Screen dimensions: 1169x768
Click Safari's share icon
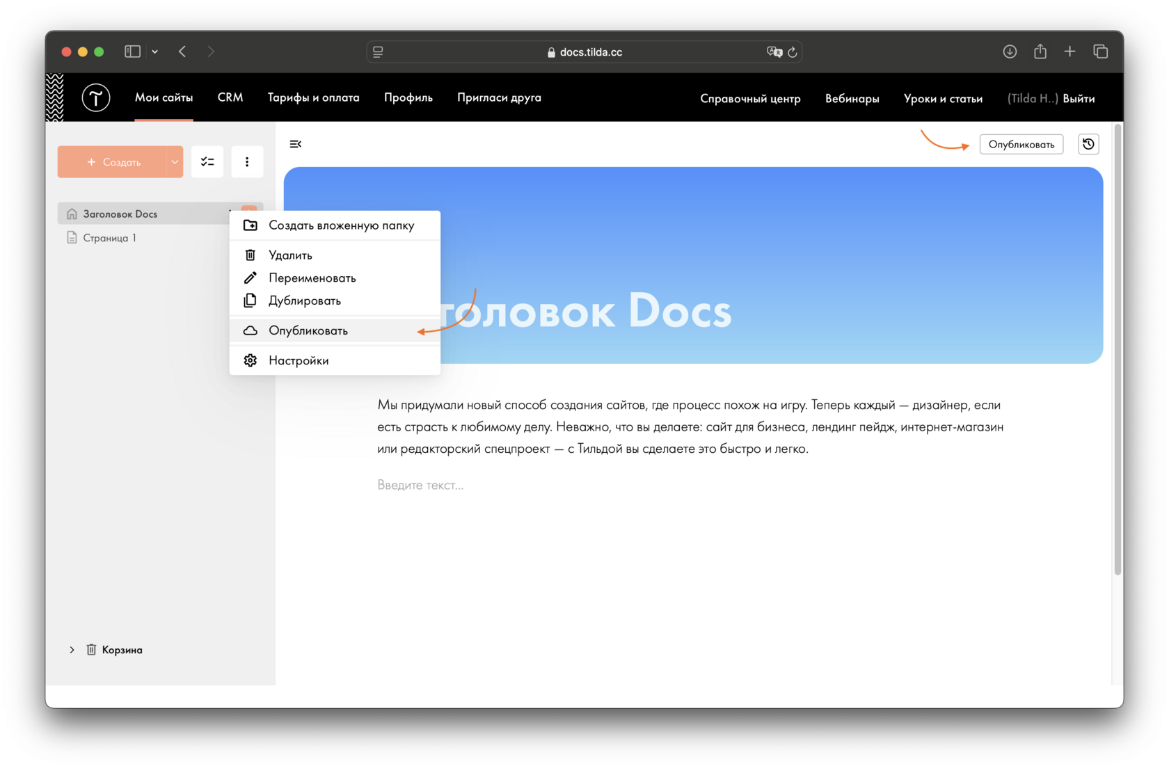coord(1040,51)
